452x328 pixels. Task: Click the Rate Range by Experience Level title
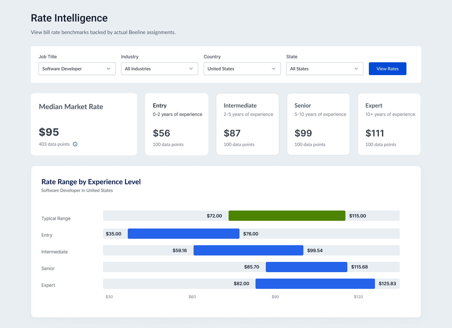coord(91,182)
